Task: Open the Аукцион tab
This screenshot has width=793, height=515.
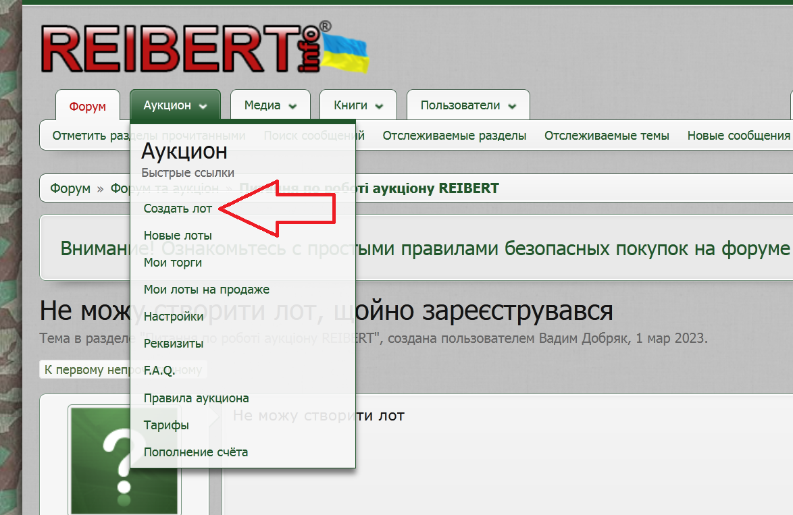Action: coord(175,105)
